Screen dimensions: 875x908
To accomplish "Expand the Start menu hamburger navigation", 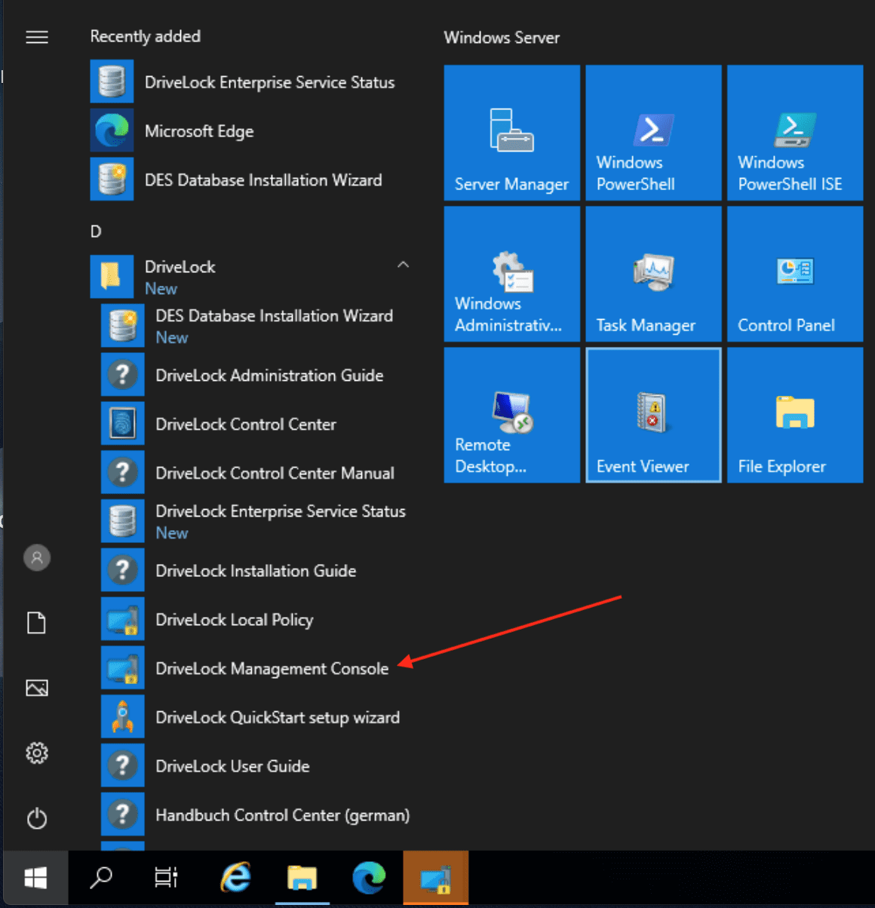I will pos(37,37).
